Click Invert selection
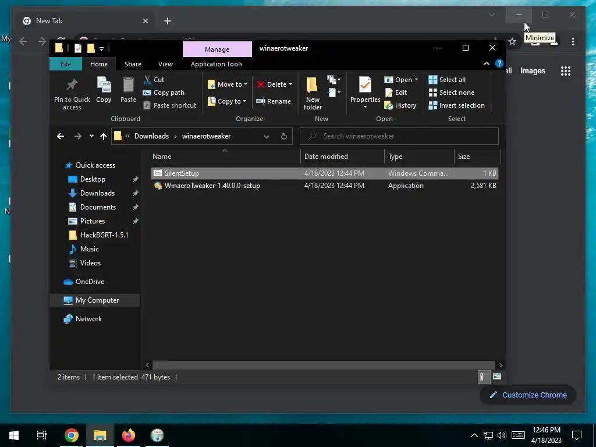The image size is (596, 447). coord(456,105)
